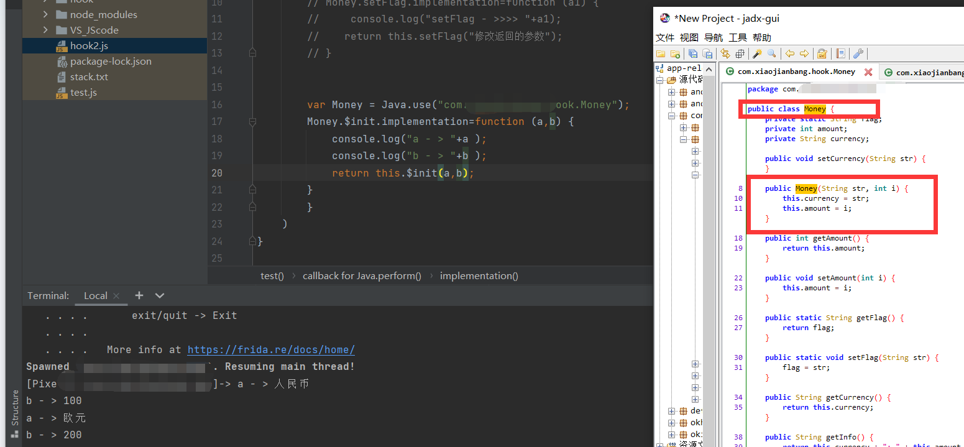Add a new terminal session with plus
The height and width of the screenshot is (447, 964).
point(139,296)
